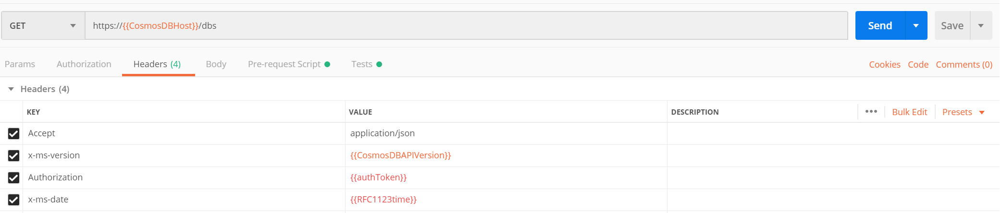Collapse the Headers (4) section triangle

click(11, 89)
